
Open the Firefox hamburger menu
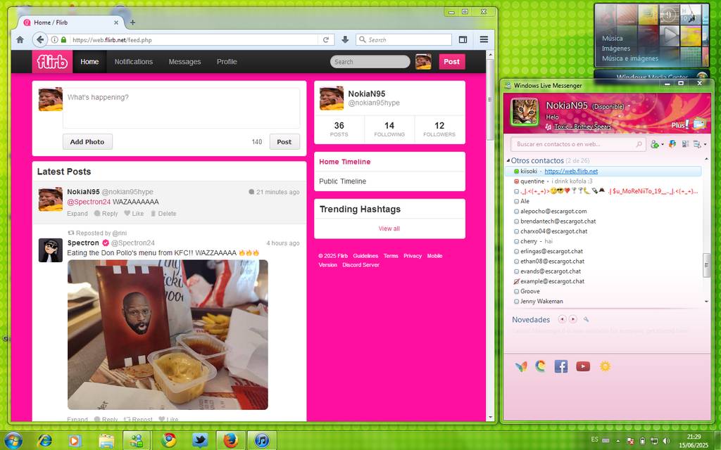tap(484, 40)
